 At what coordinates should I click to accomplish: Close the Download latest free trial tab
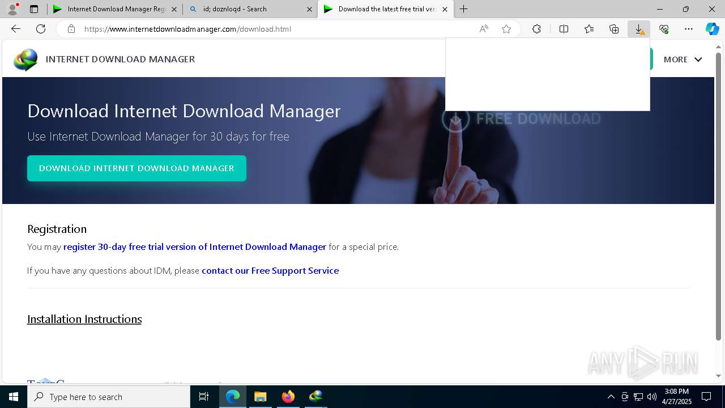(x=445, y=9)
